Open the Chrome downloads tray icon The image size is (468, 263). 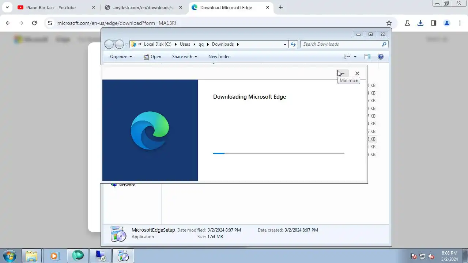pos(420,23)
